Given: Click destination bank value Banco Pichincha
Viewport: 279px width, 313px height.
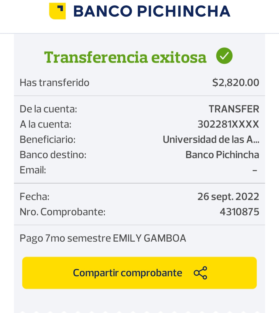Looking at the screenshot, I should coord(222,155).
